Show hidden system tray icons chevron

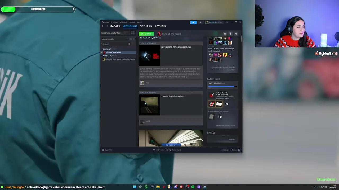coord(314,187)
